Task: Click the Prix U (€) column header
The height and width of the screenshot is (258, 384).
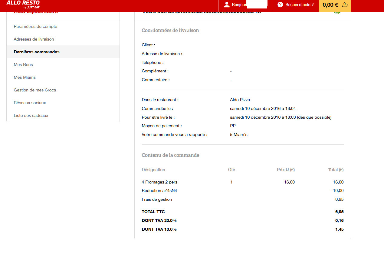Action: [x=286, y=170]
